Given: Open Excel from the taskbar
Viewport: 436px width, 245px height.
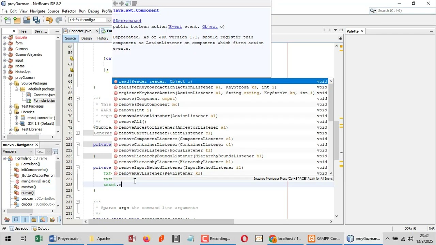Looking at the screenshot, I should (x=39, y=239).
